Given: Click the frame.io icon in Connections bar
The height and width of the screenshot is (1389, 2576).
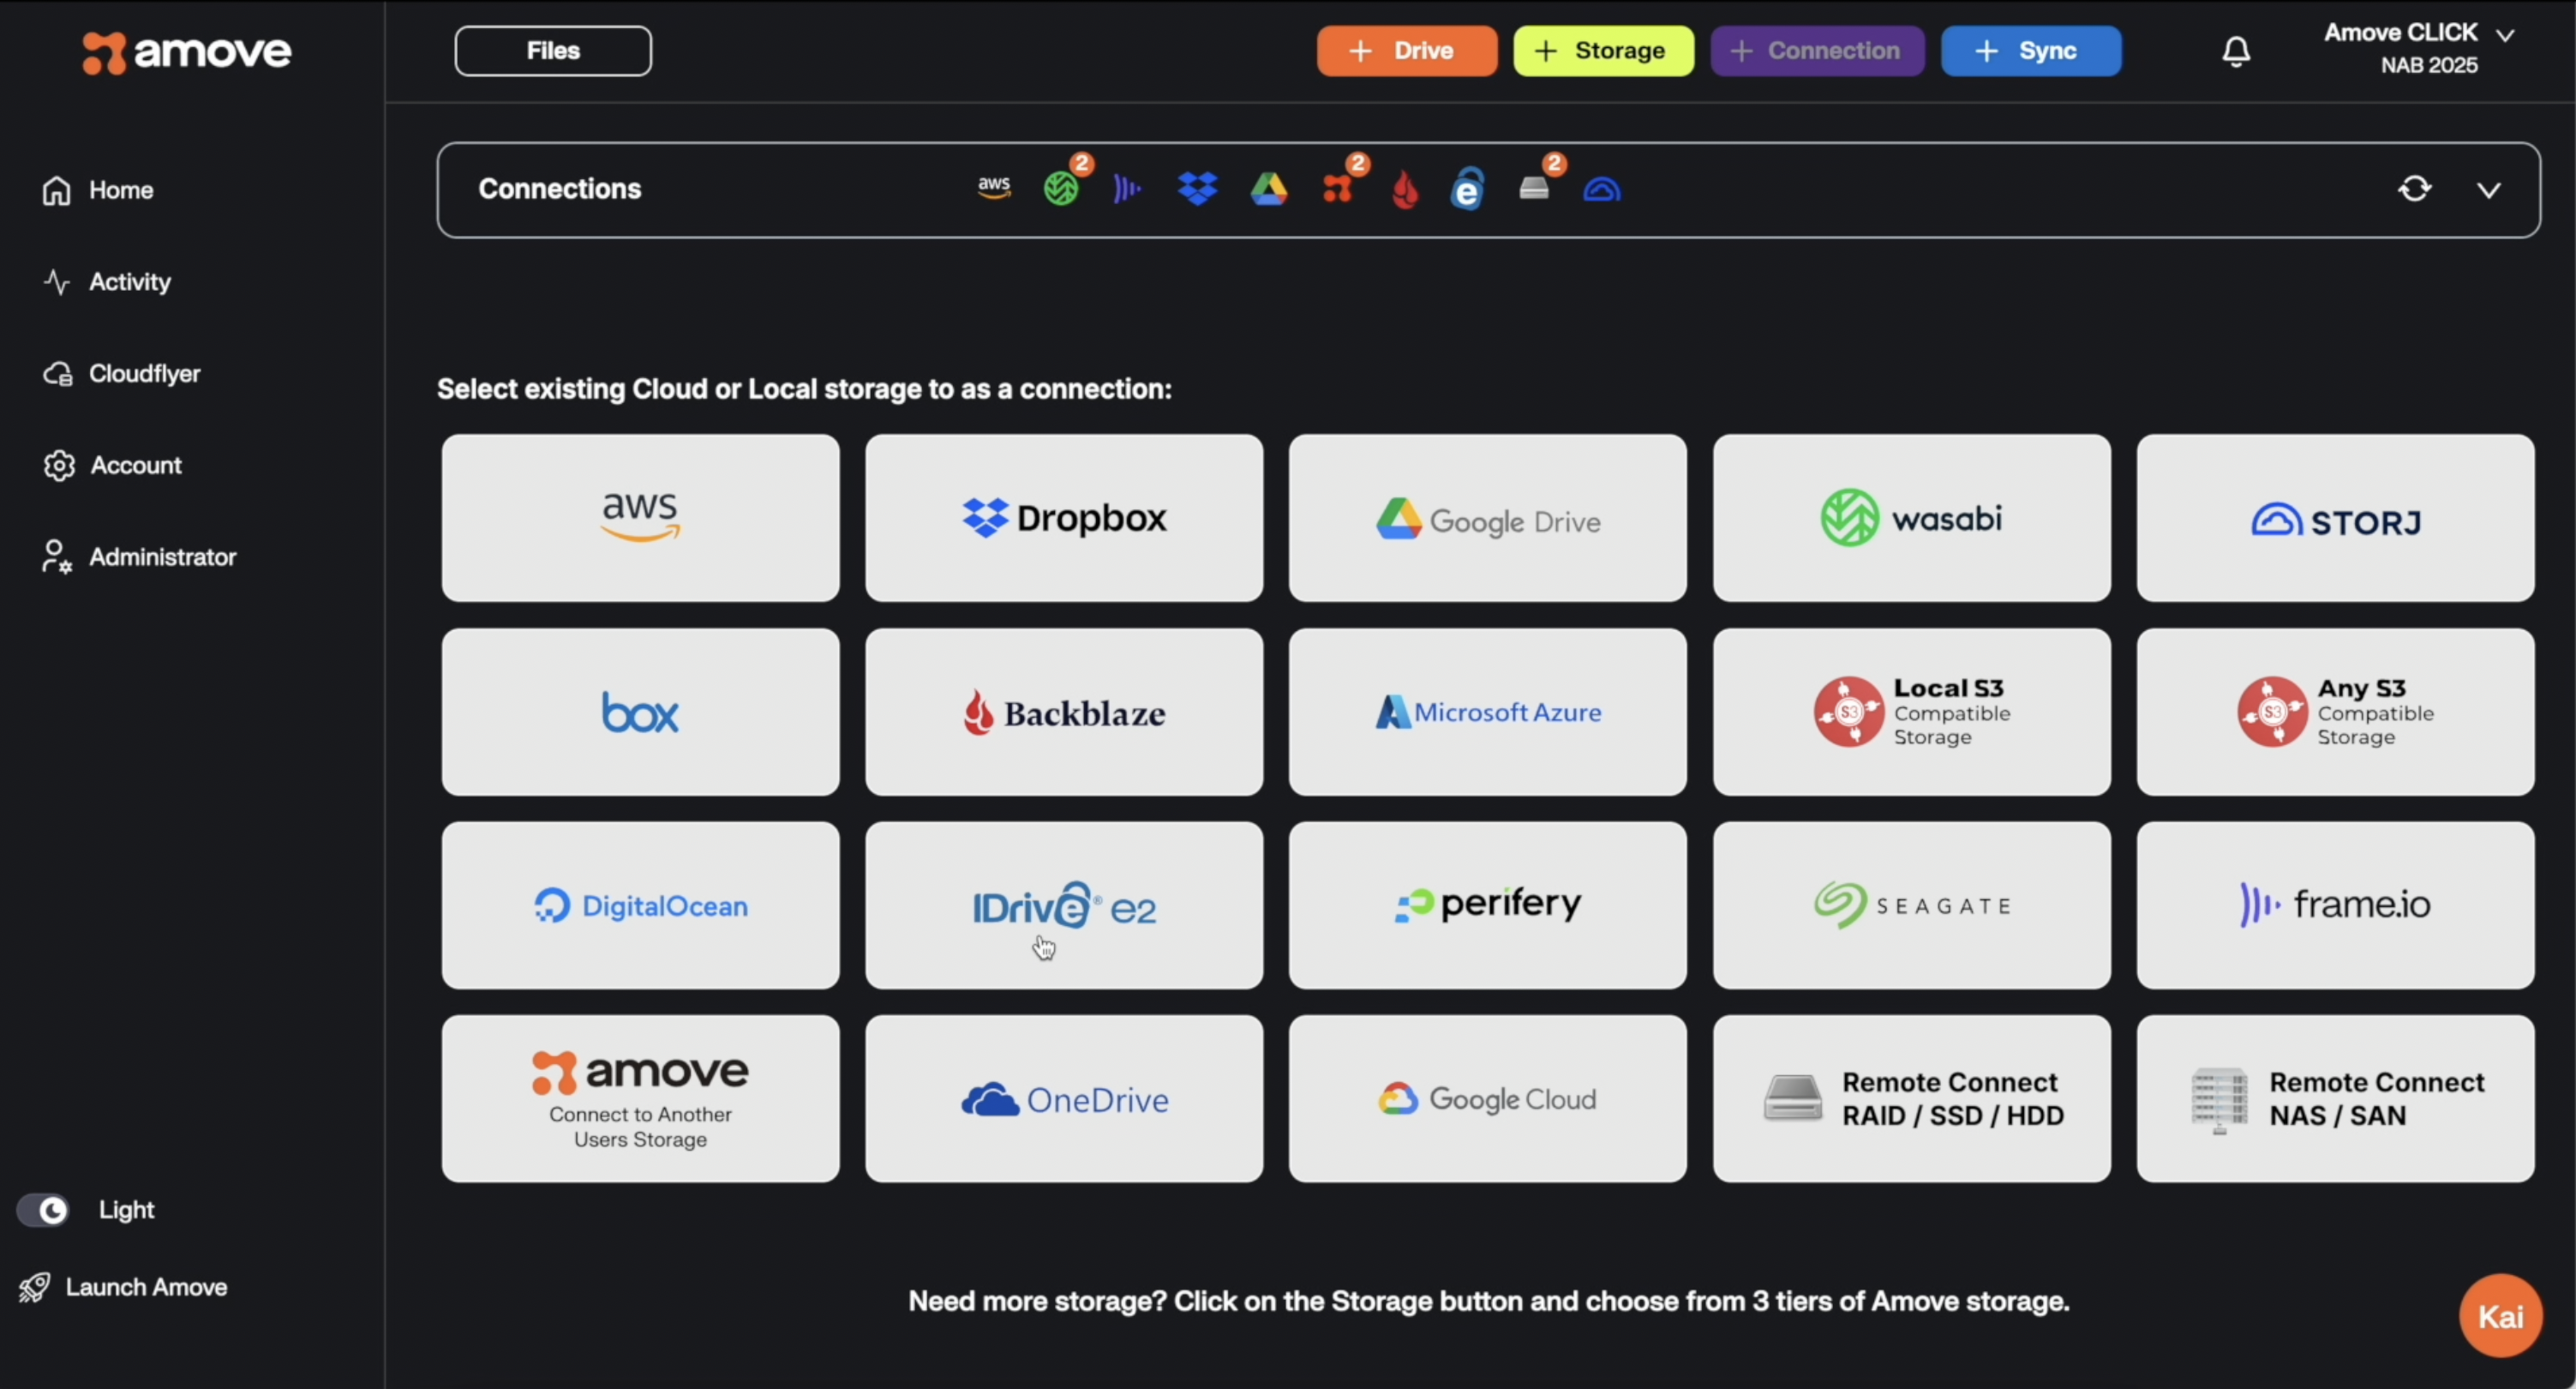Looking at the screenshot, I should [1127, 188].
